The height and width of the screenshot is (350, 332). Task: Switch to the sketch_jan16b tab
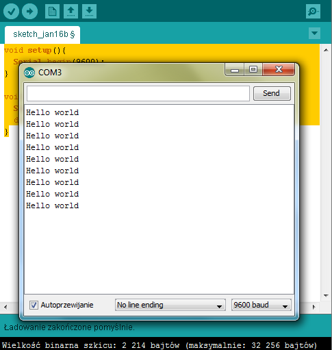[42, 34]
